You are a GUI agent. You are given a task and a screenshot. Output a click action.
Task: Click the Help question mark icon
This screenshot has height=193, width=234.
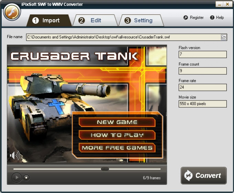point(212,18)
